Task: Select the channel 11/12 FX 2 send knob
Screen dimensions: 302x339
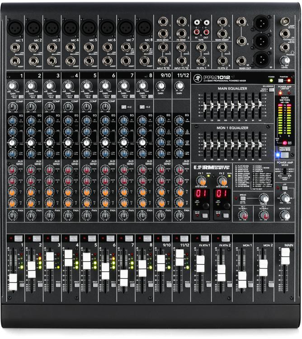Action: tap(179, 202)
